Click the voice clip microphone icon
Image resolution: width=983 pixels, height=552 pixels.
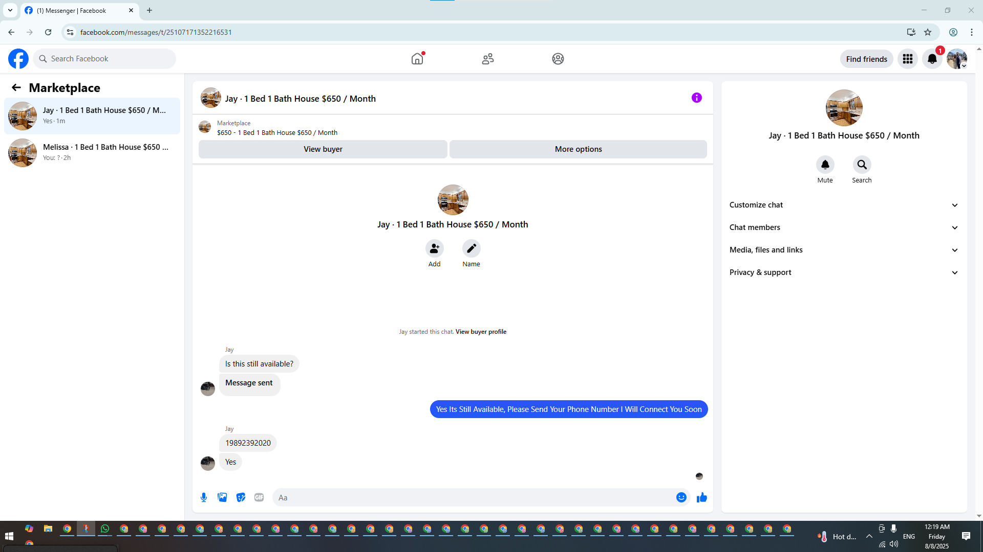click(x=204, y=497)
